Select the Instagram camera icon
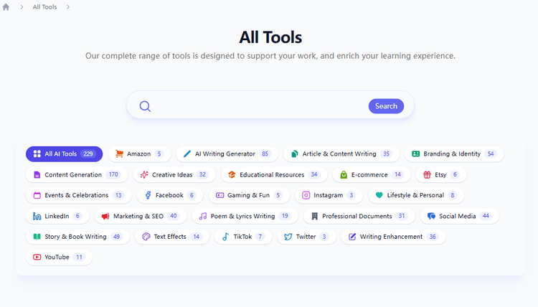The width and height of the screenshot is (538, 307). click(306, 195)
